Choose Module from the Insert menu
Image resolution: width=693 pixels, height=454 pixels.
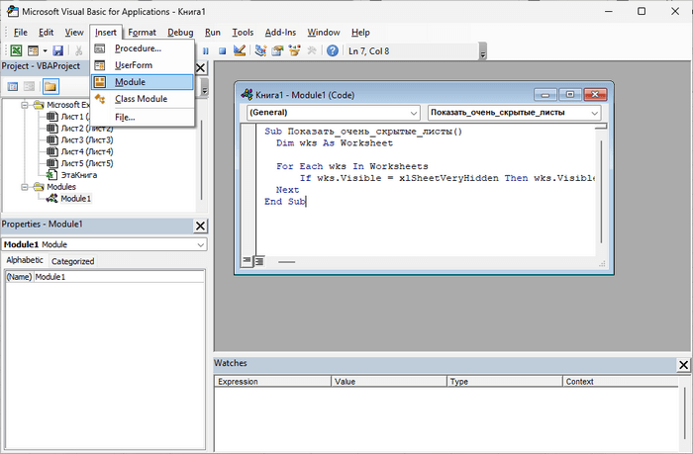(130, 82)
